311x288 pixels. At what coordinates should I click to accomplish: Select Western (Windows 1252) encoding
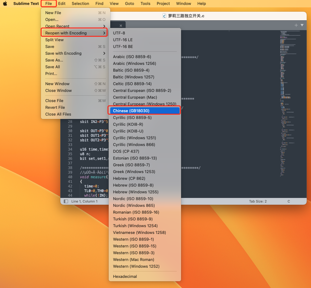pyautogui.click(x=145, y=266)
